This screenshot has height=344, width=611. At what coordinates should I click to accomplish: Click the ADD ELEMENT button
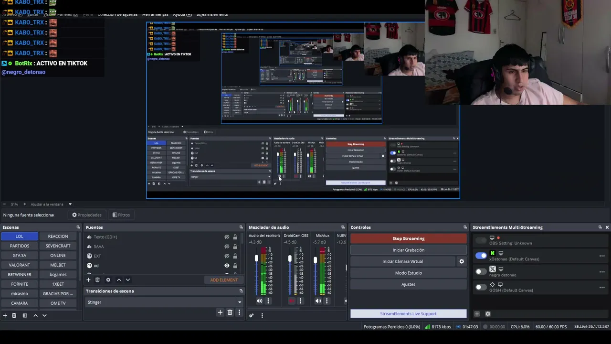(x=224, y=280)
